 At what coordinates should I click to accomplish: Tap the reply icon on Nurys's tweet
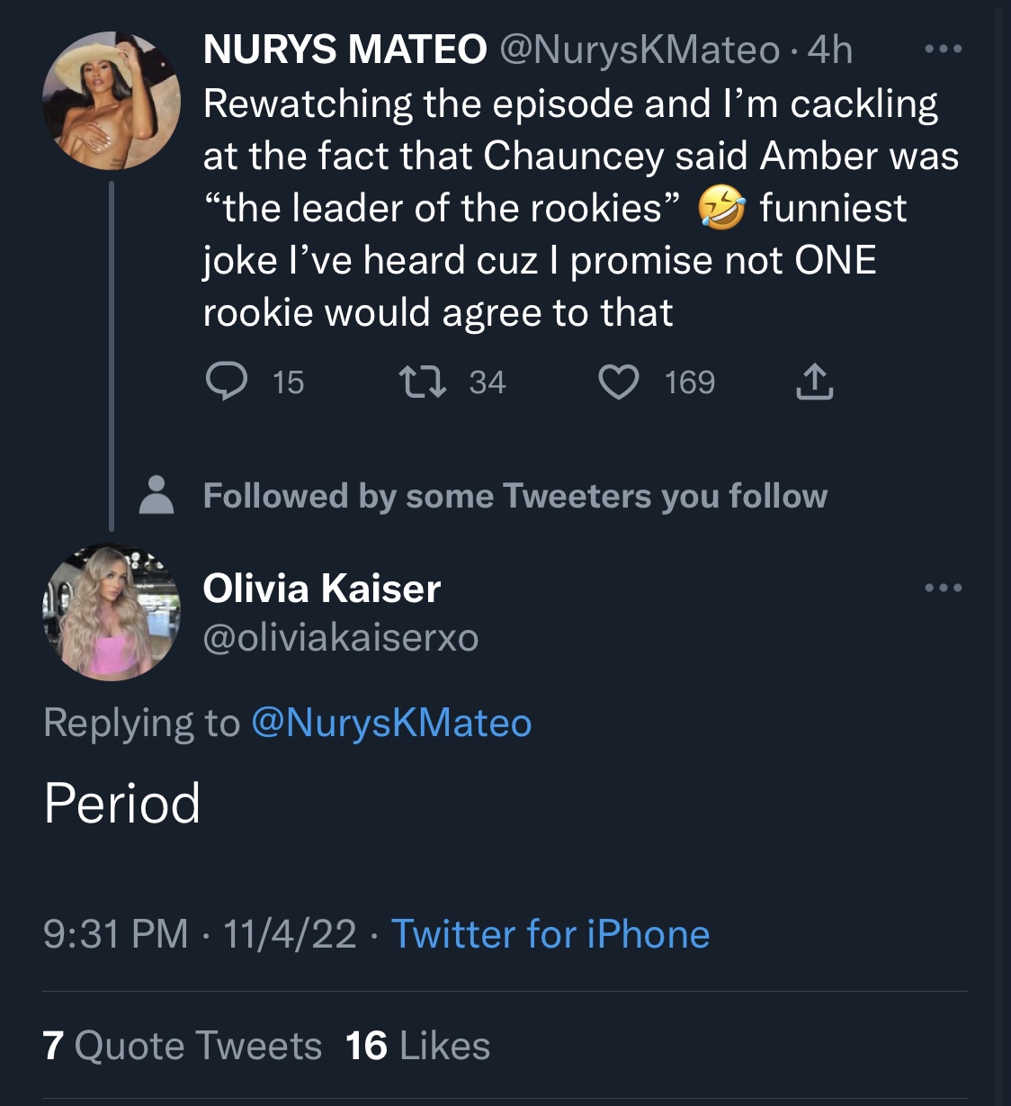click(x=227, y=382)
